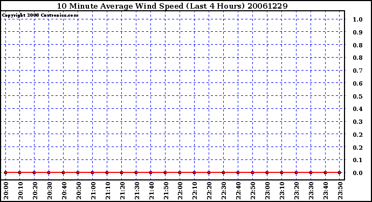Click the 22:50 time axis label
Screen dimensions: 372x202
(253, 191)
